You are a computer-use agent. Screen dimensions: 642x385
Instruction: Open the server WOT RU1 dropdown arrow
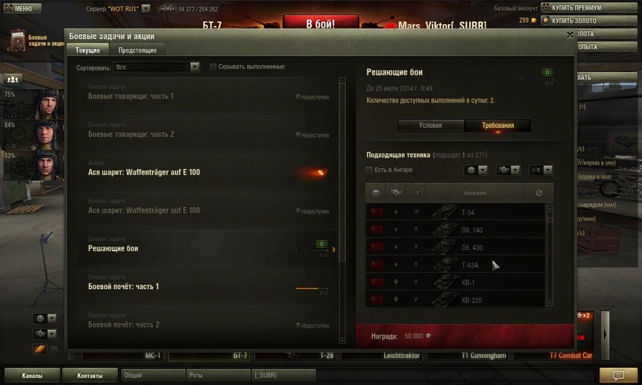146,9
